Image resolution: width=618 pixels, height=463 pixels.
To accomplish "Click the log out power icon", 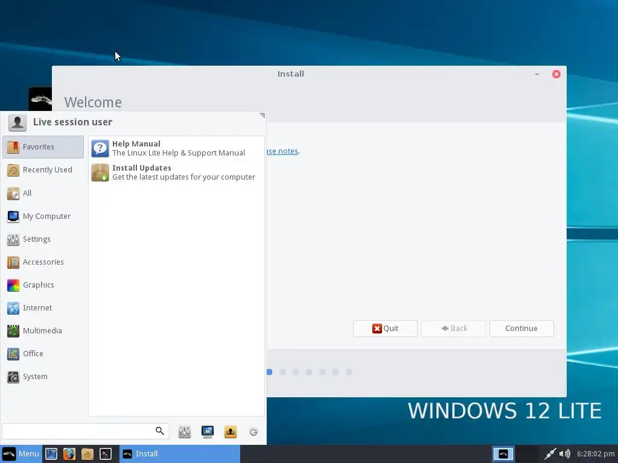I will coord(253,432).
